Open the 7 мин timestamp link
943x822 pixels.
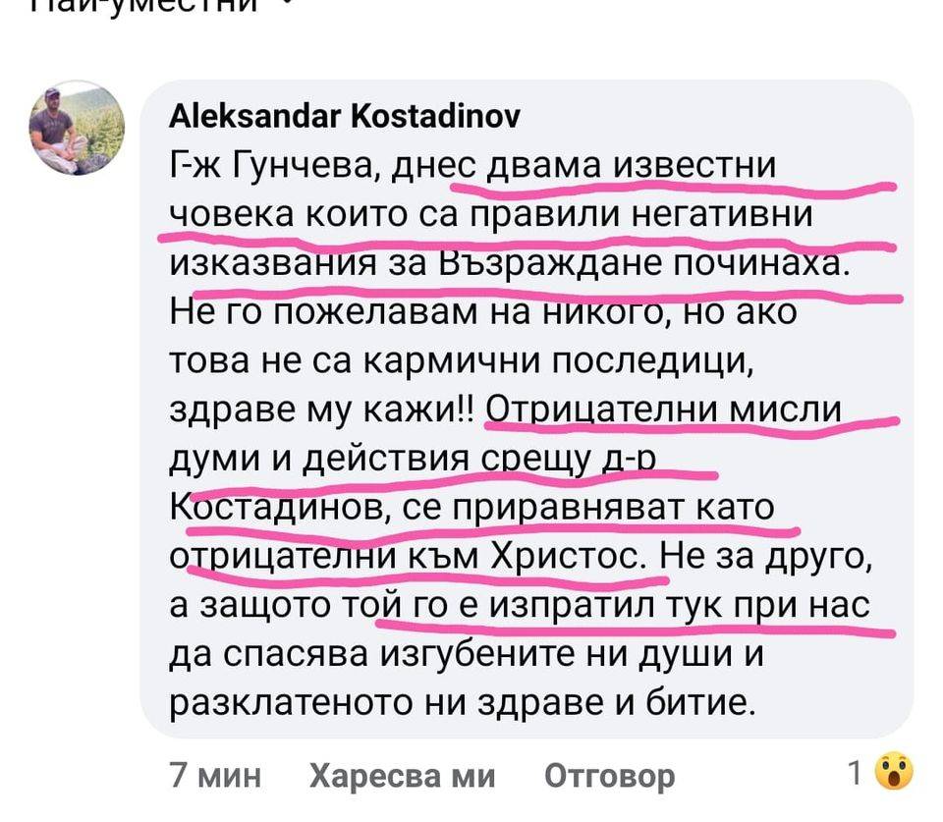pos(216,776)
